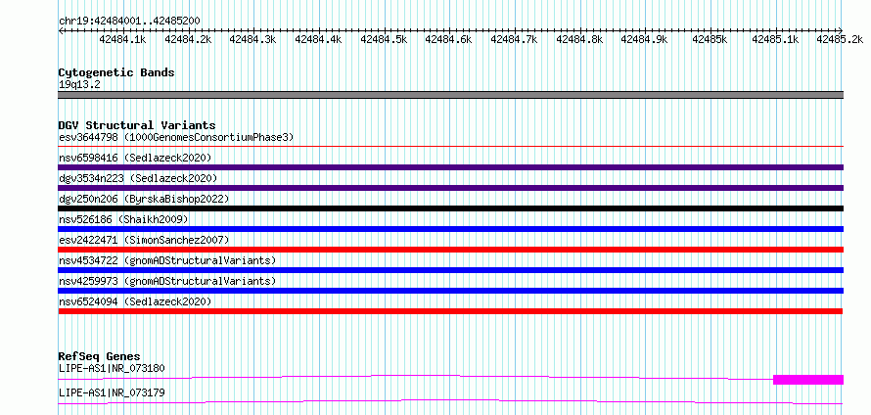Image resolution: width=871 pixels, height=415 pixels.
Task: Click ruler tick label 42485.1k
Action: tap(775, 39)
